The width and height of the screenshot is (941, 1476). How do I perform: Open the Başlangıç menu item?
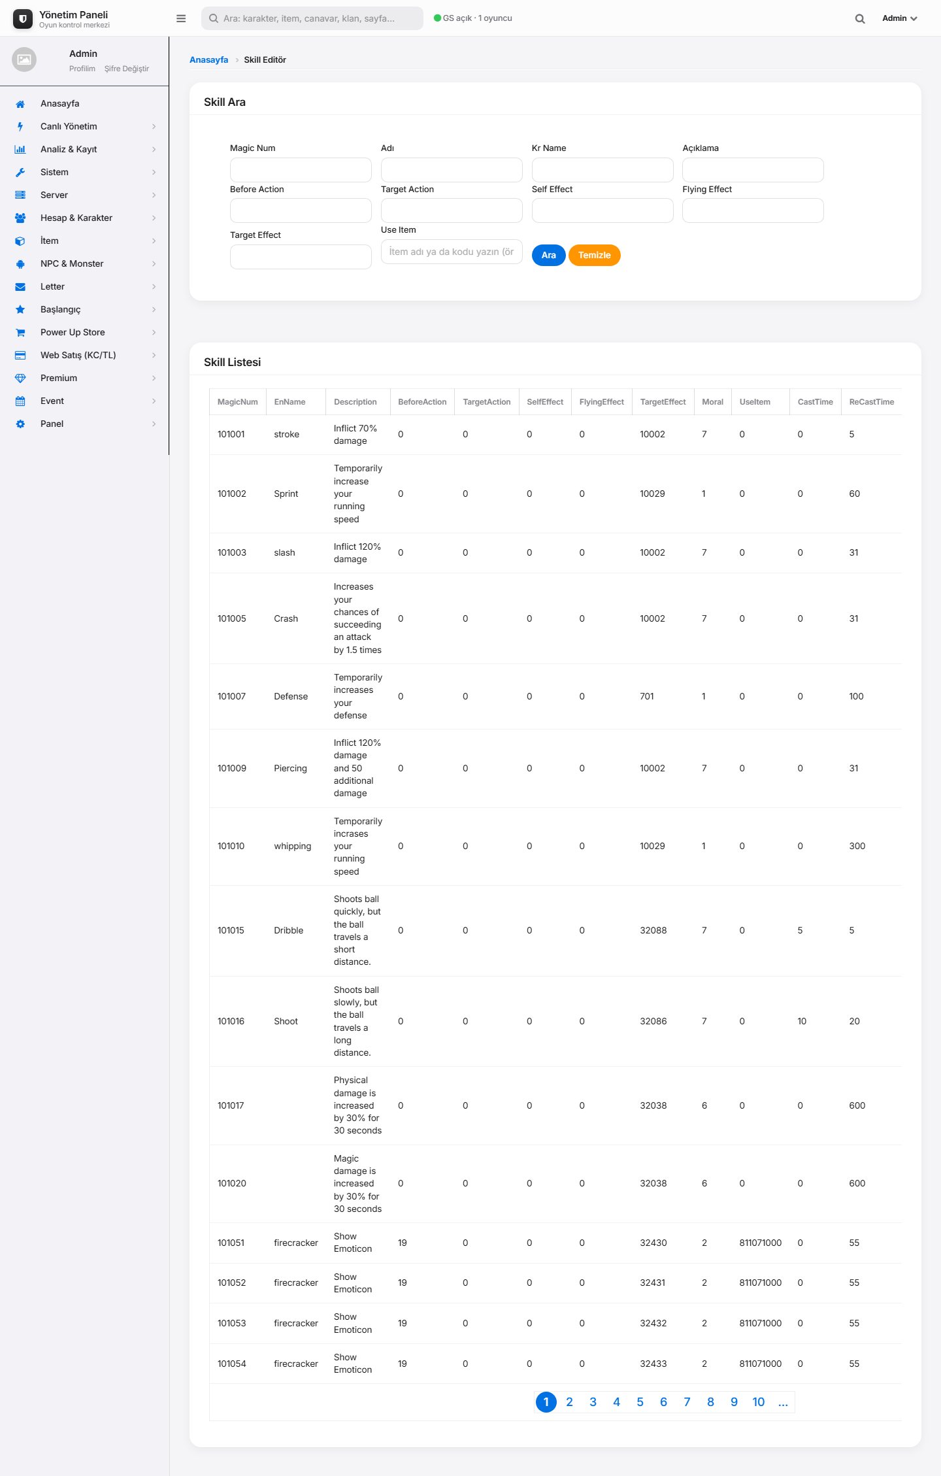[84, 309]
